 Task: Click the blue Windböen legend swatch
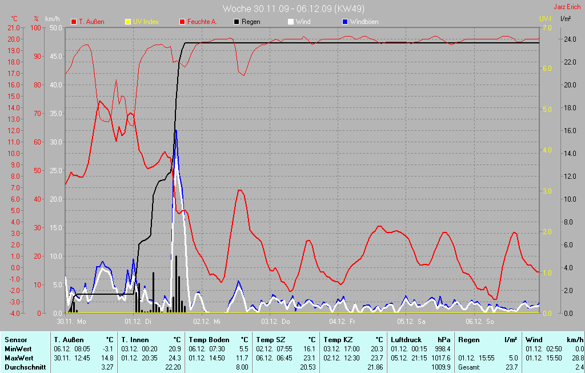[x=345, y=22]
